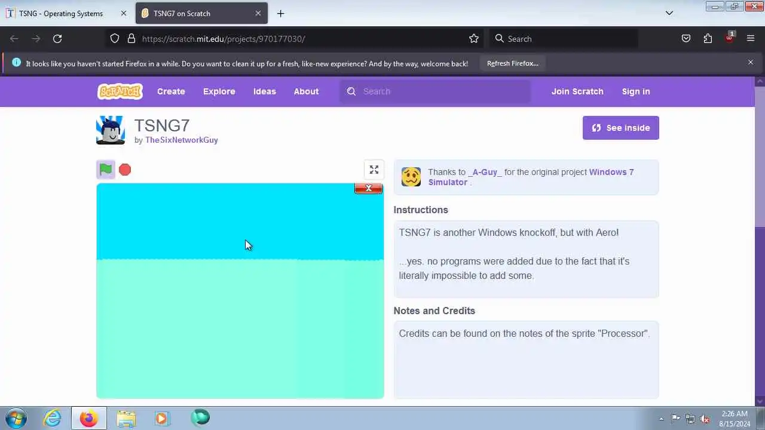The image size is (765, 430).
Task: Open the teal globe taskbar app
Action: [200, 417]
